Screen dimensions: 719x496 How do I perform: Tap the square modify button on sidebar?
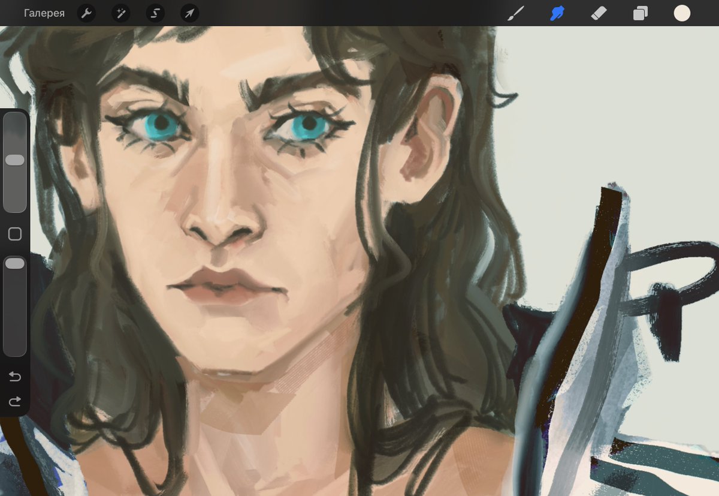[15, 234]
